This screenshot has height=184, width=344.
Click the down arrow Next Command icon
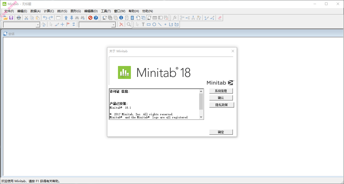(x=72, y=18)
